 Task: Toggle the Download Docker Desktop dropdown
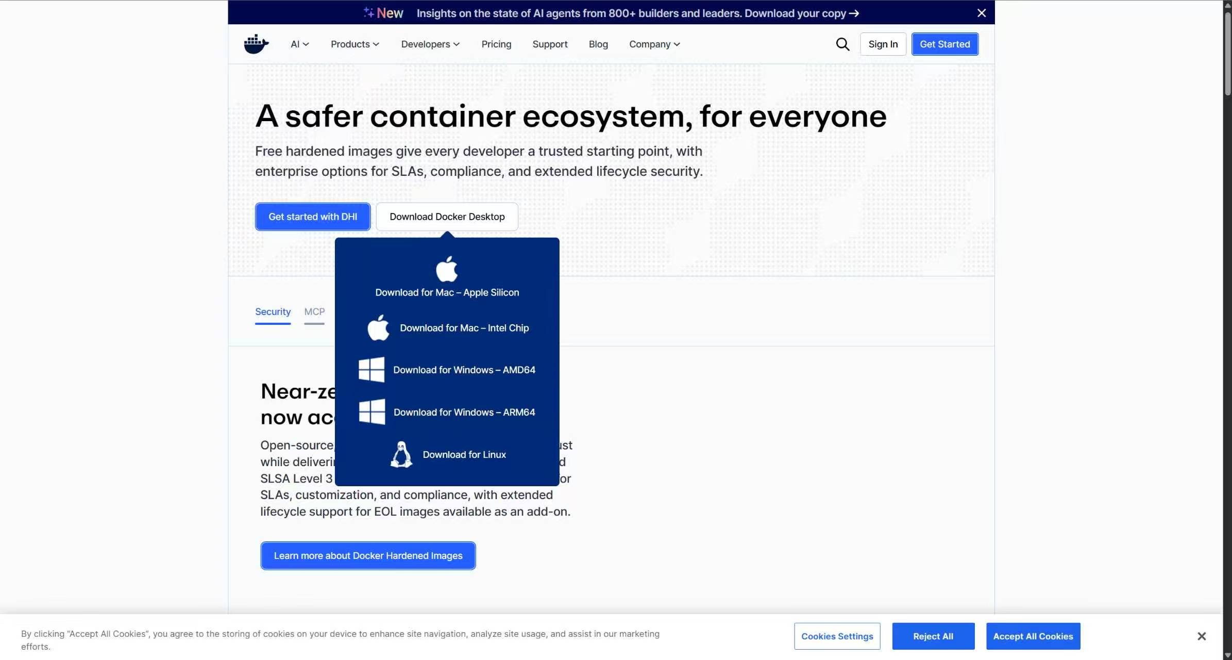click(447, 217)
